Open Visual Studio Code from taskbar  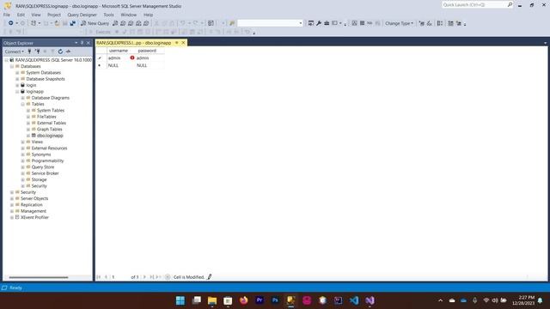coord(354,300)
